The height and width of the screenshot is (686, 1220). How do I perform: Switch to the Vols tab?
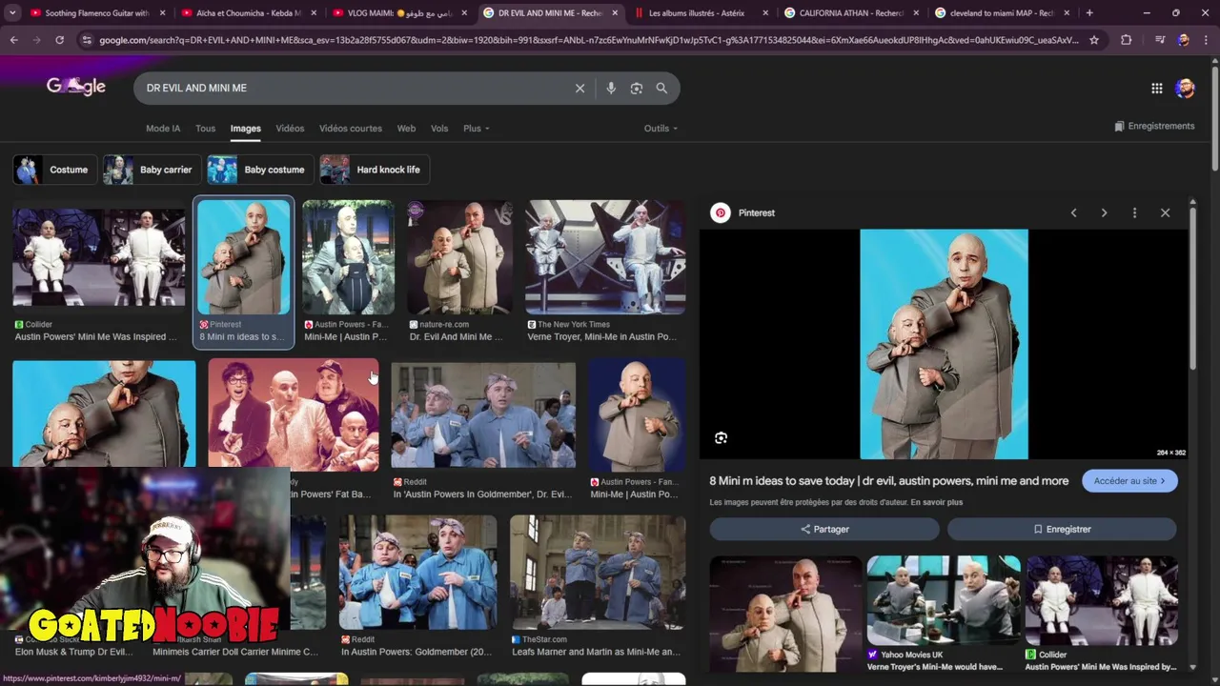pos(439,129)
